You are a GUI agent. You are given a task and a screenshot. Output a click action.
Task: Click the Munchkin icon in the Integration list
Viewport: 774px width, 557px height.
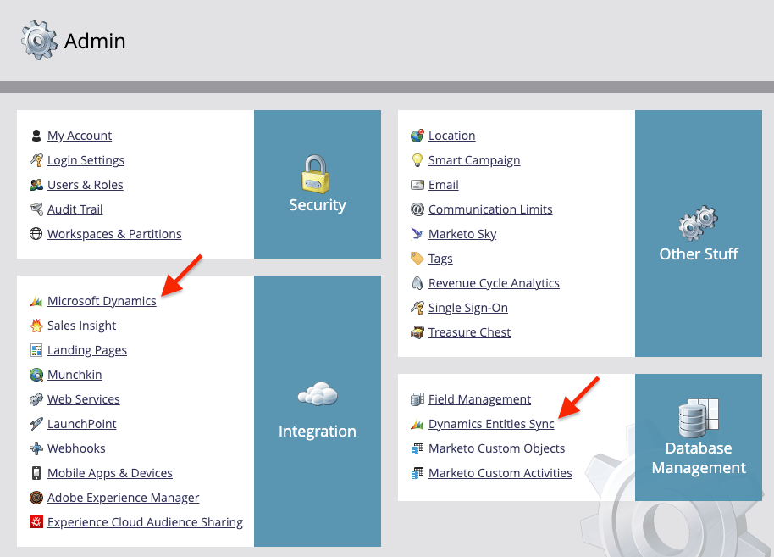pos(36,374)
